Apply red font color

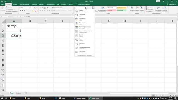[36, 11]
